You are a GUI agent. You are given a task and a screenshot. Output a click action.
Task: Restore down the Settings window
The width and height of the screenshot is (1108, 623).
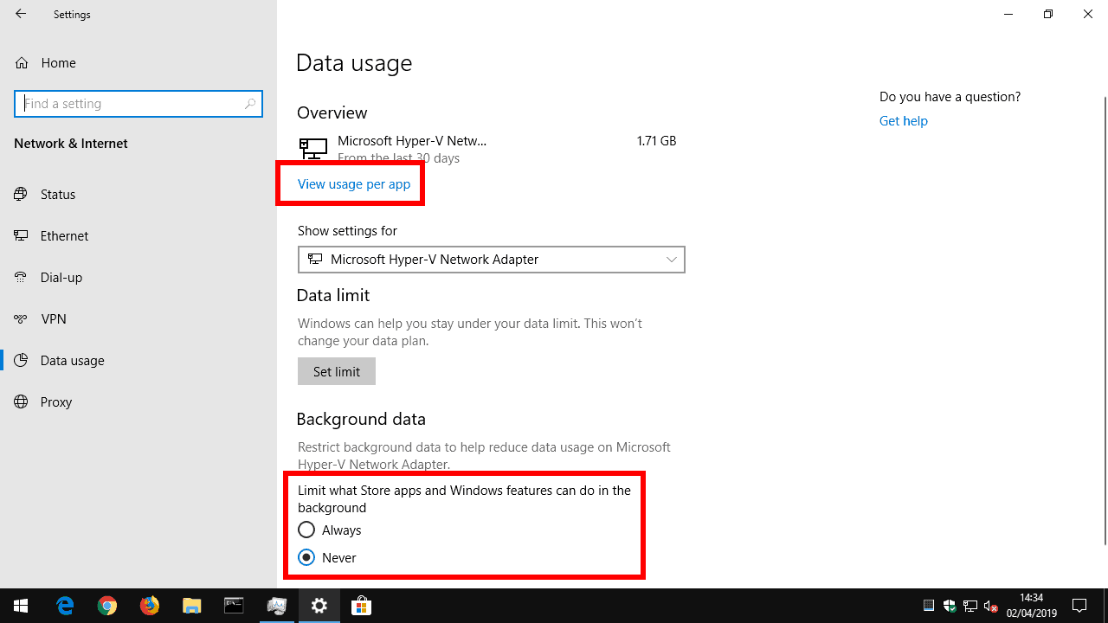1048,14
